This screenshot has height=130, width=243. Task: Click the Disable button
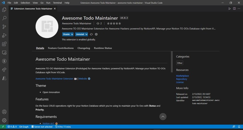click(x=66, y=34)
